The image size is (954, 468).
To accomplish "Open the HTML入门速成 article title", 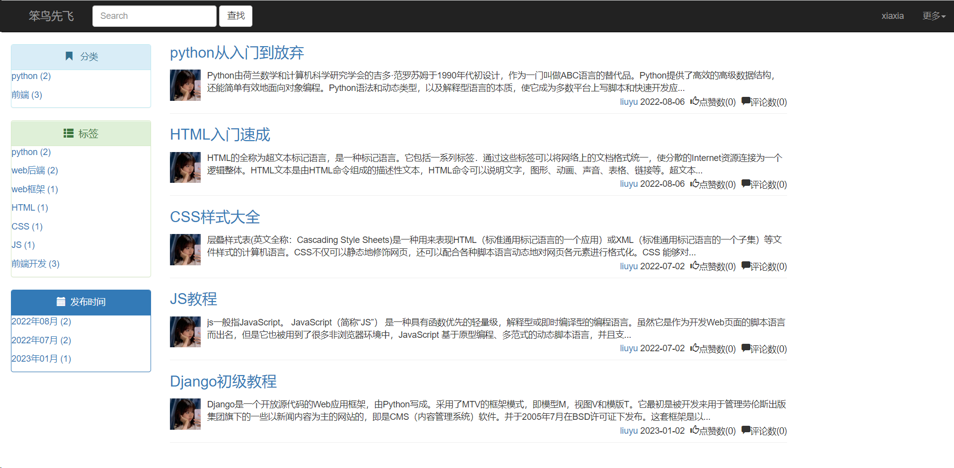I will pyautogui.click(x=220, y=135).
